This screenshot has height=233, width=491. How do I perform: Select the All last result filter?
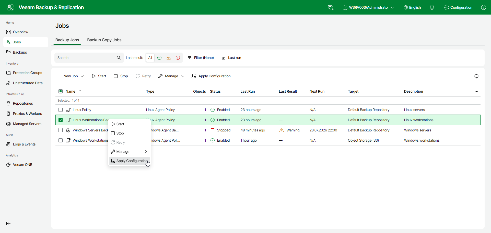click(150, 58)
